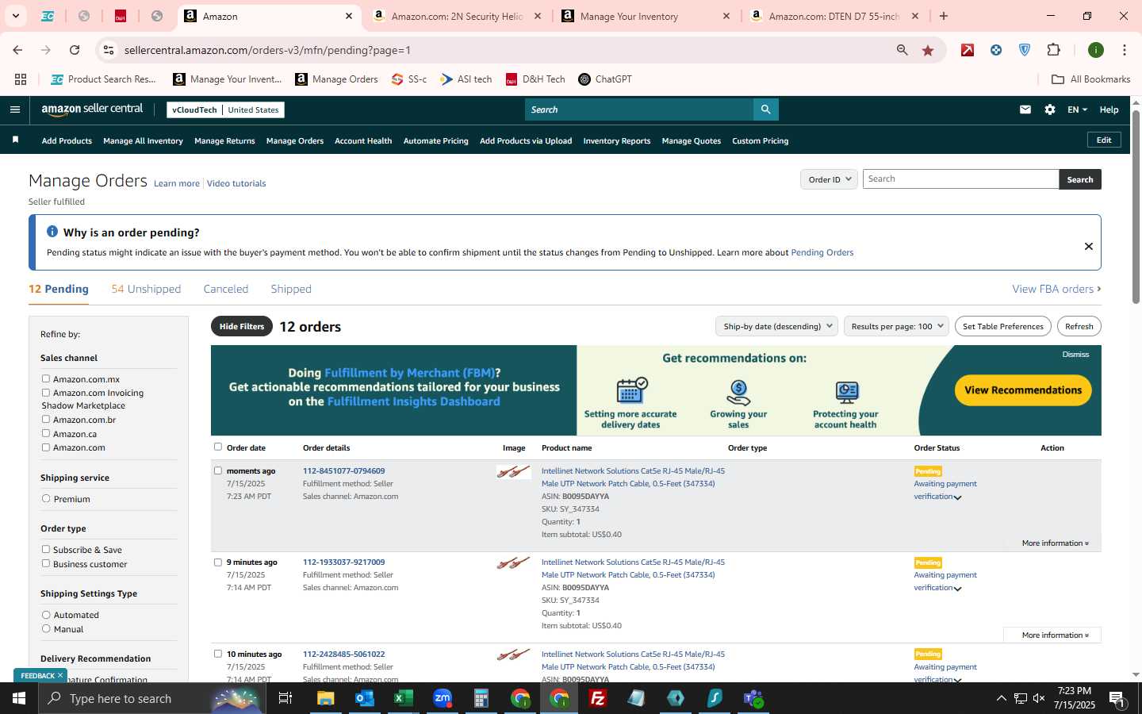The height and width of the screenshot is (714, 1142).
Task: Click the Order ID search input field
Action: coord(960,179)
